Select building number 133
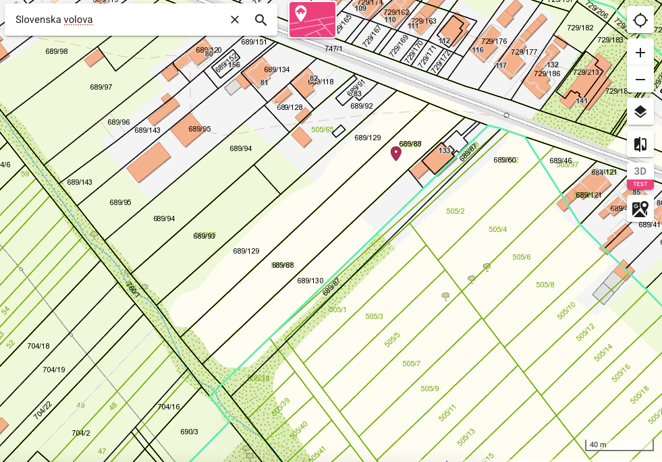662x462 pixels. pyautogui.click(x=445, y=150)
